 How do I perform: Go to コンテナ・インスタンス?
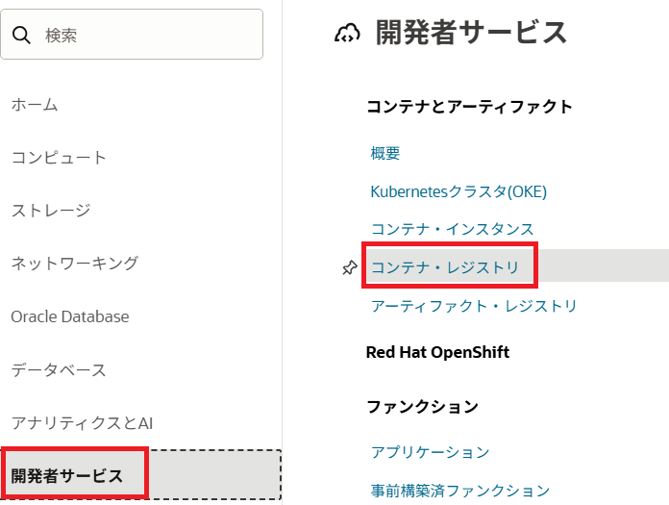coord(452,229)
